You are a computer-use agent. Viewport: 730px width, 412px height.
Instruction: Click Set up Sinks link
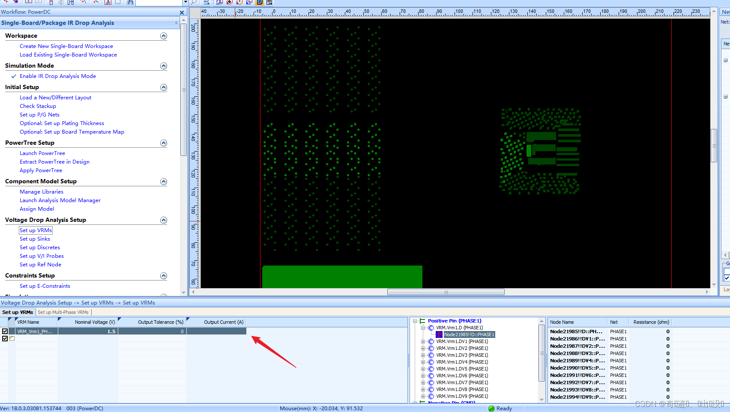(35, 239)
